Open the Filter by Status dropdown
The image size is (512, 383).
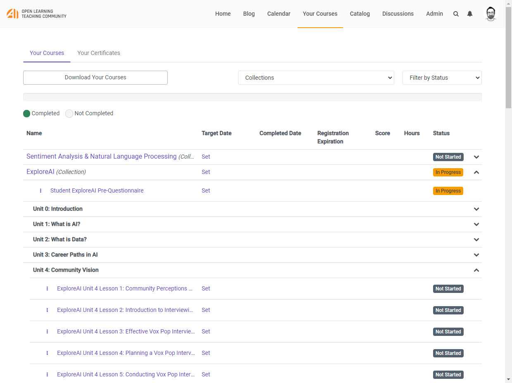[x=442, y=78]
